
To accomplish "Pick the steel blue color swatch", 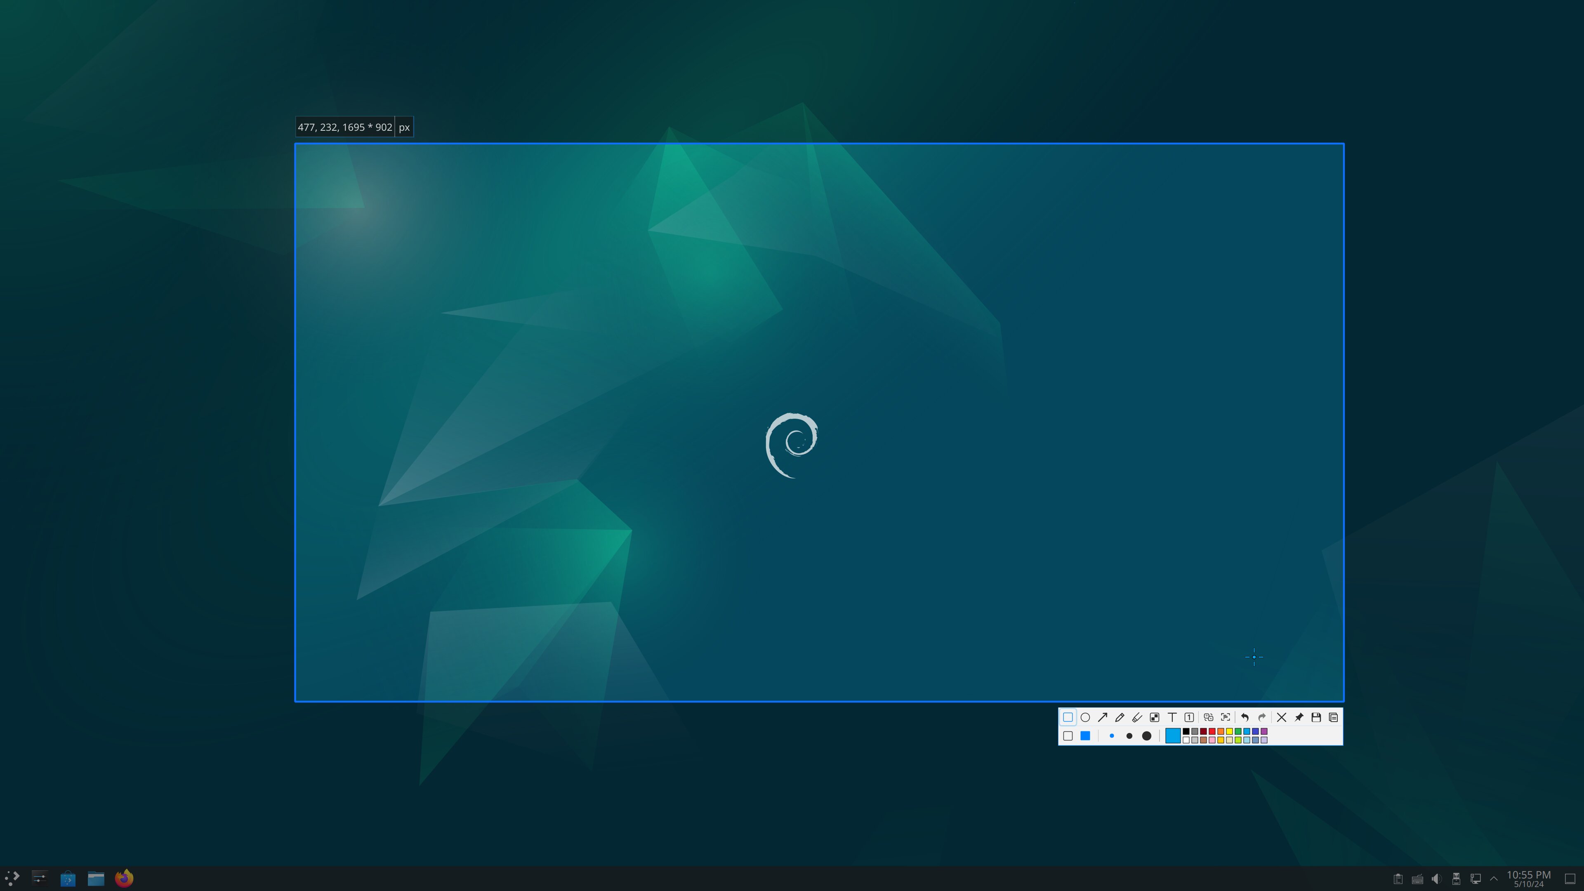I will (1256, 740).
